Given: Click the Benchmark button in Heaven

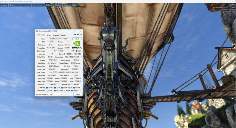Looking at the screenshot, I should [x=4, y=5].
